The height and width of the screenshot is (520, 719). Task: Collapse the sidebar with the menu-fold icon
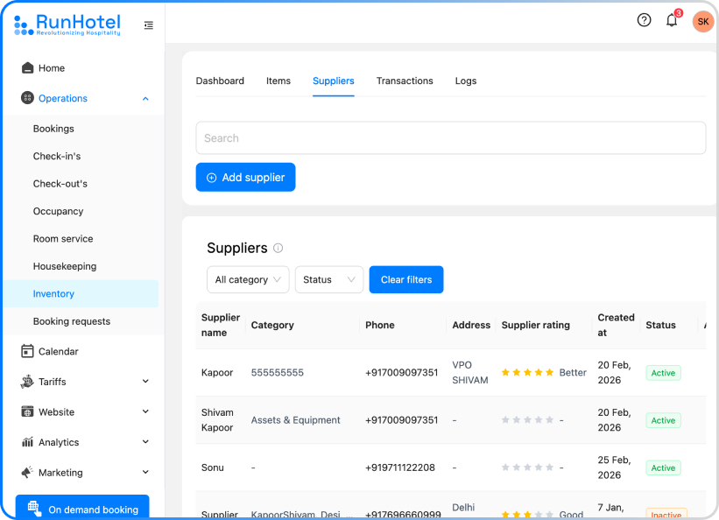click(149, 25)
